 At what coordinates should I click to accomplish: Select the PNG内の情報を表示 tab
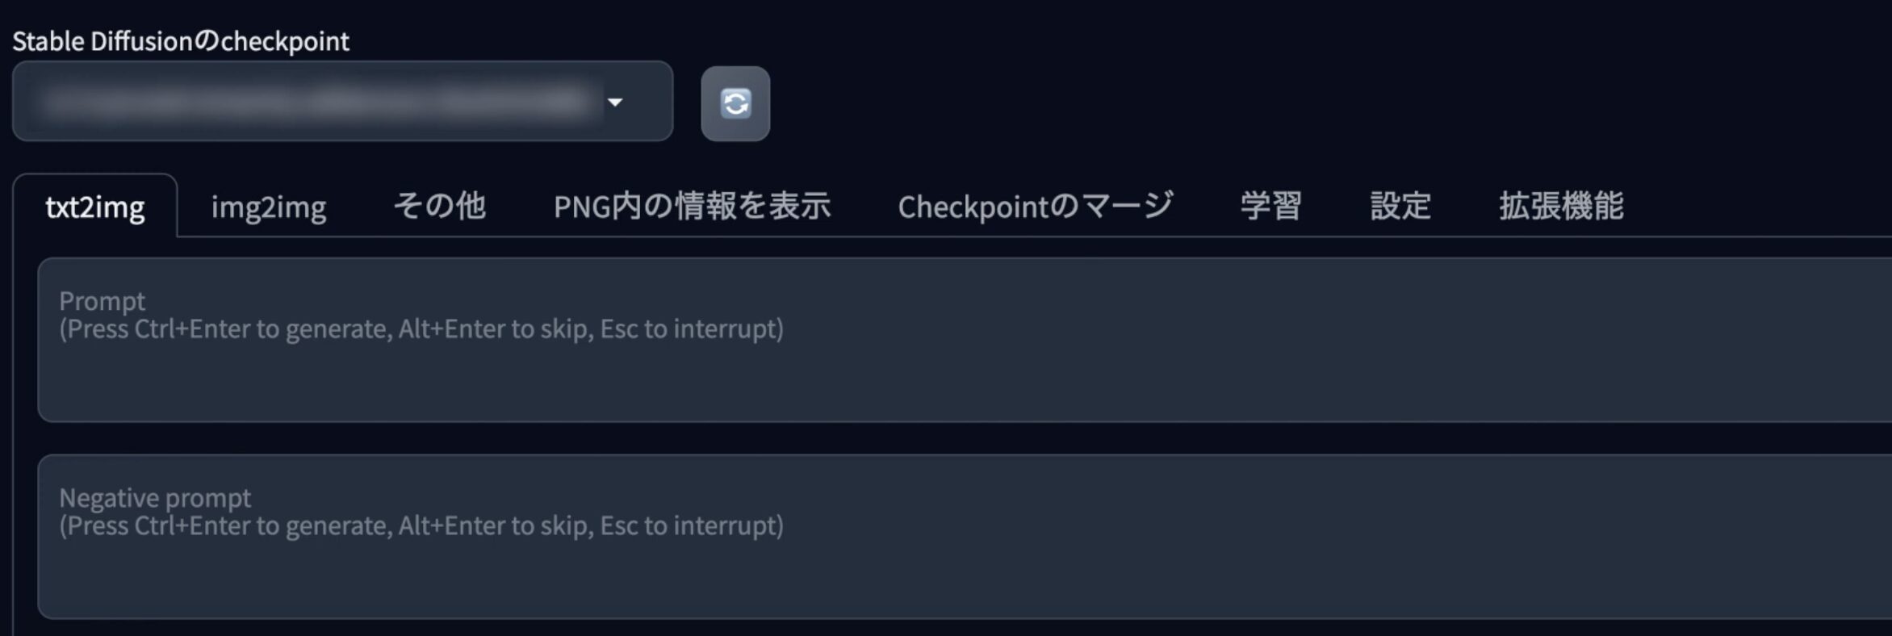[692, 206]
